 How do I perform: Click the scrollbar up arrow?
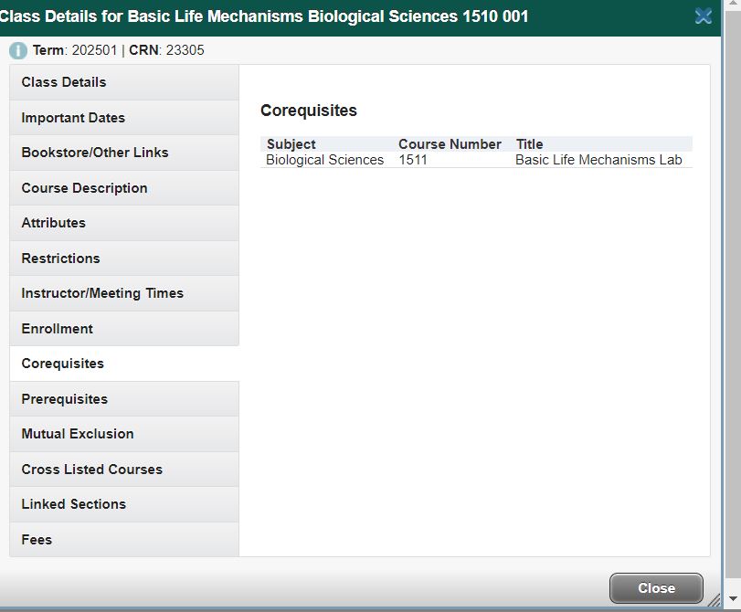pyautogui.click(x=733, y=3)
